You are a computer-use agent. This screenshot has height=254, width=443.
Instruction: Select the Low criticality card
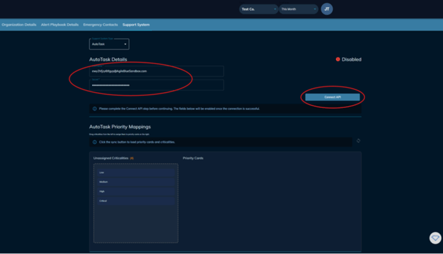pos(136,172)
